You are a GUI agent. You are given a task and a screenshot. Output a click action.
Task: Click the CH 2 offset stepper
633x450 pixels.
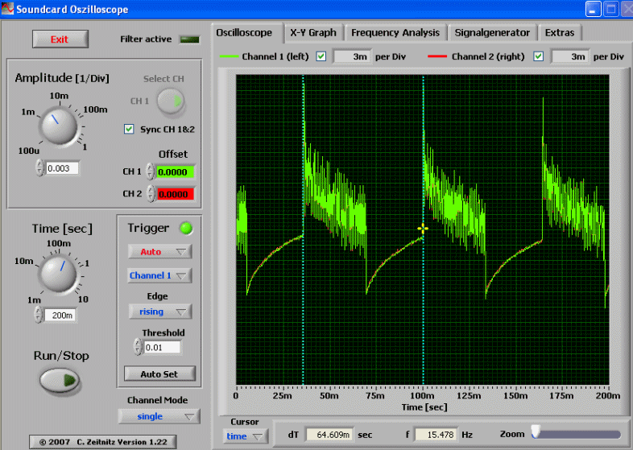(x=150, y=194)
